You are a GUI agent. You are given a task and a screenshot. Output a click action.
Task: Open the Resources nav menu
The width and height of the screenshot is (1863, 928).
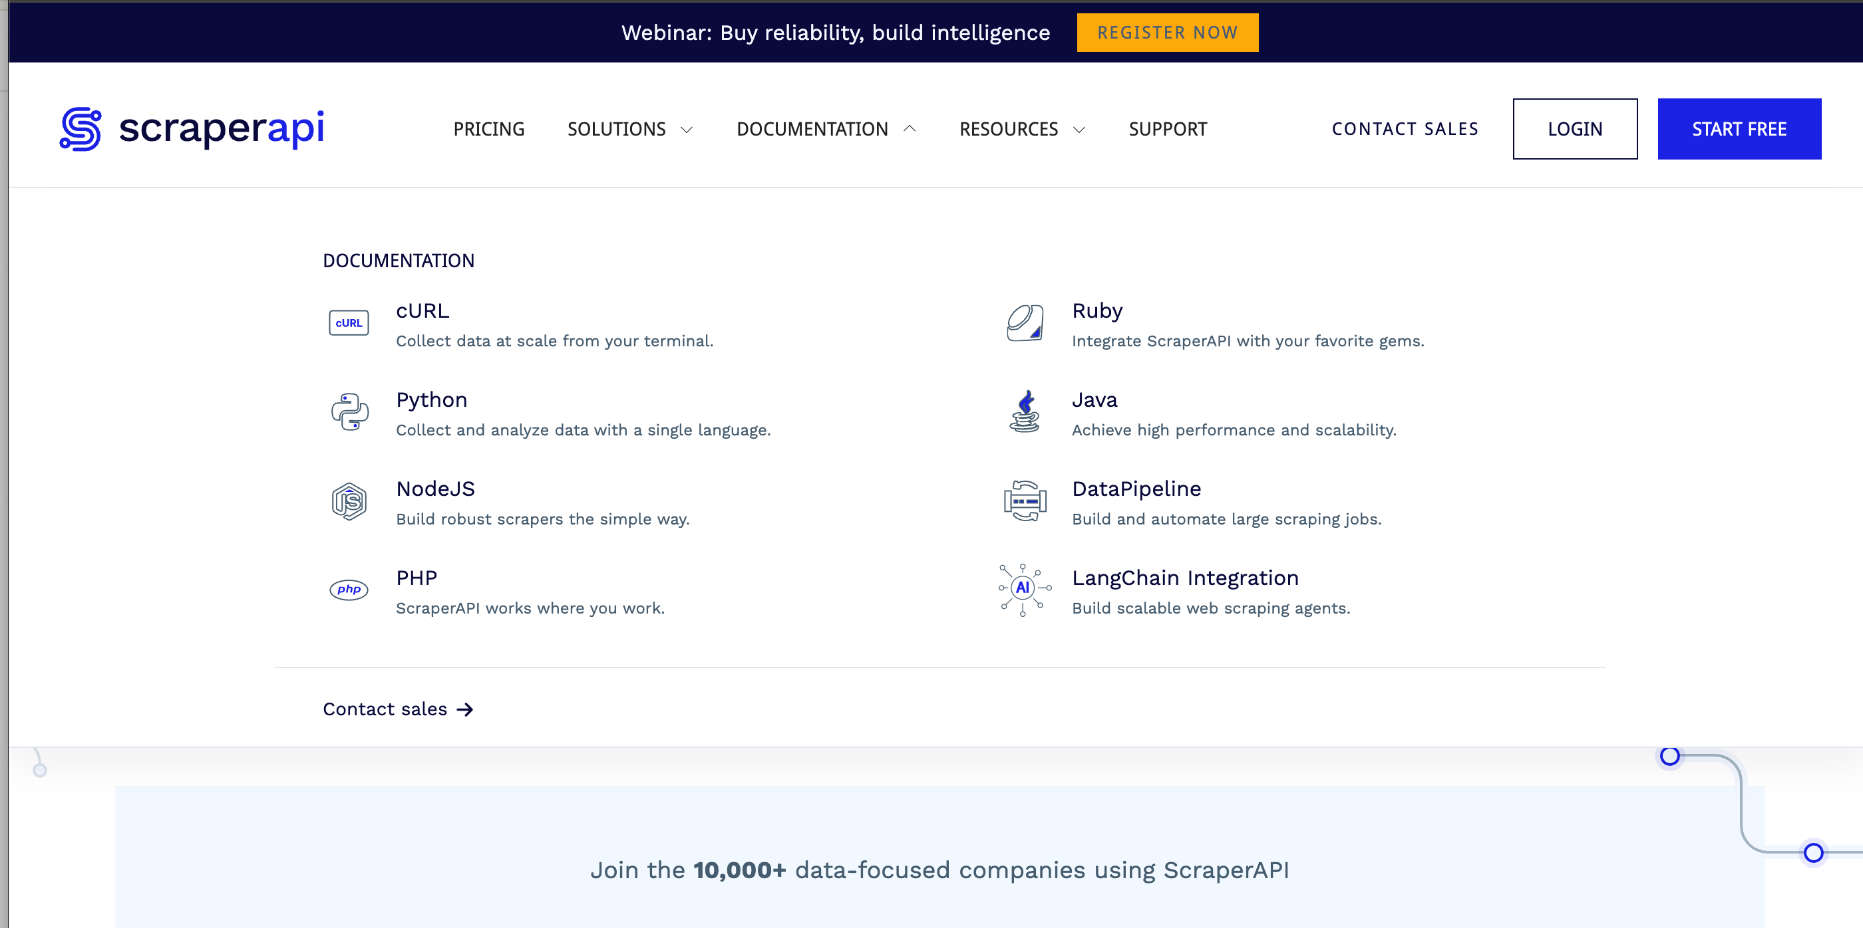click(1009, 130)
